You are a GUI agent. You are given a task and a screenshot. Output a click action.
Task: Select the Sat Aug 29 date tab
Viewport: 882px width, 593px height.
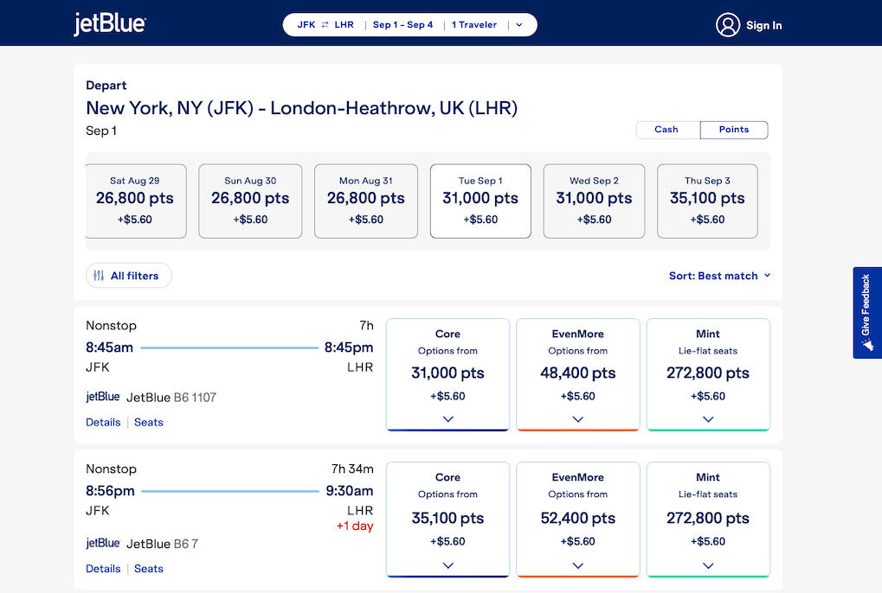tap(135, 201)
